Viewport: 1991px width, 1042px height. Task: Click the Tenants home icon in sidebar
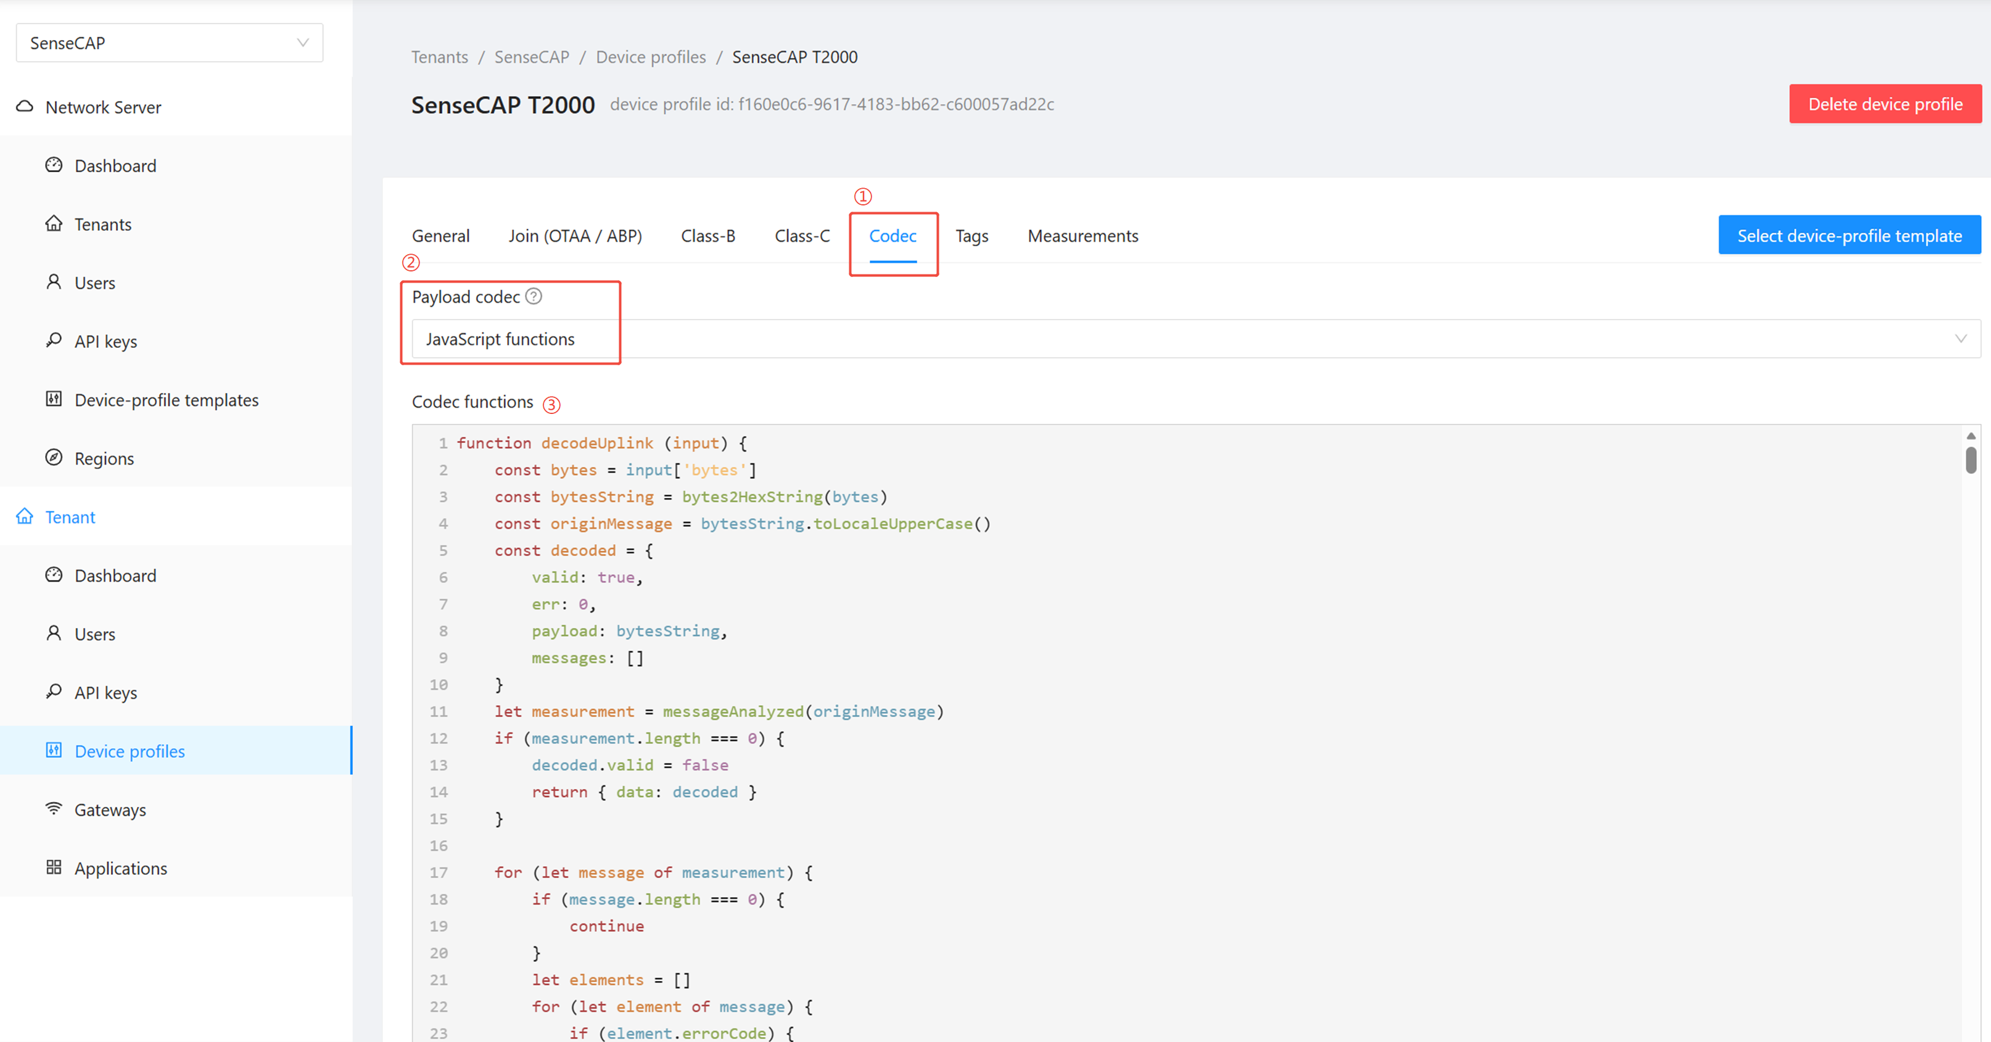point(53,223)
